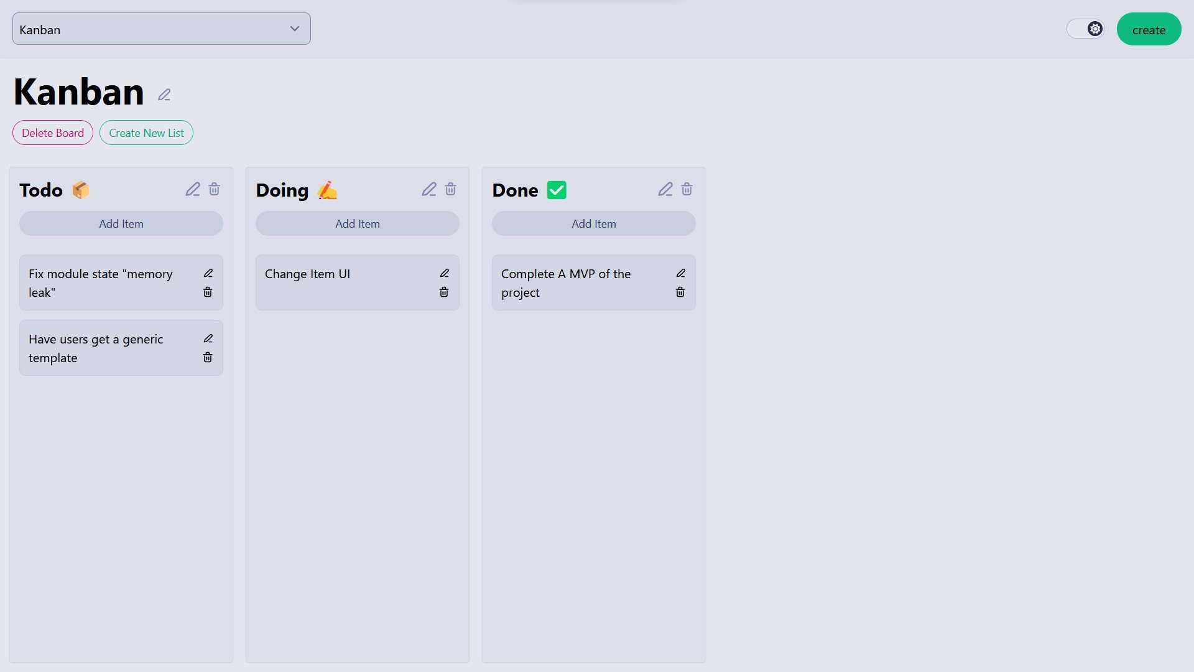Image resolution: width=1194 pixels, height=672 pixels.
Task: Edit the Doing list title with its pencil icon
Action: coord(428,189)
